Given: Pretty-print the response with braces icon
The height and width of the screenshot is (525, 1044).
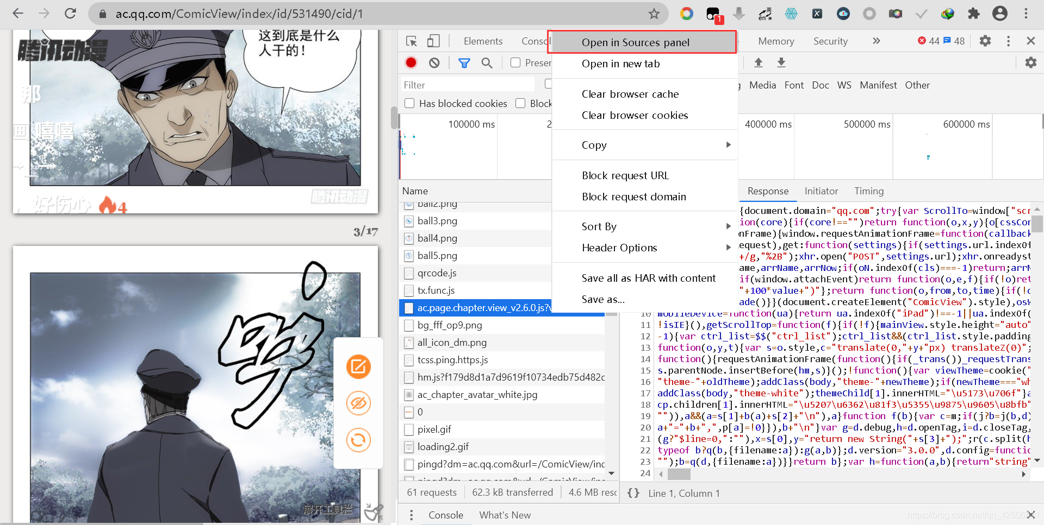Looking at the screenshot, I should coord(633,493).
